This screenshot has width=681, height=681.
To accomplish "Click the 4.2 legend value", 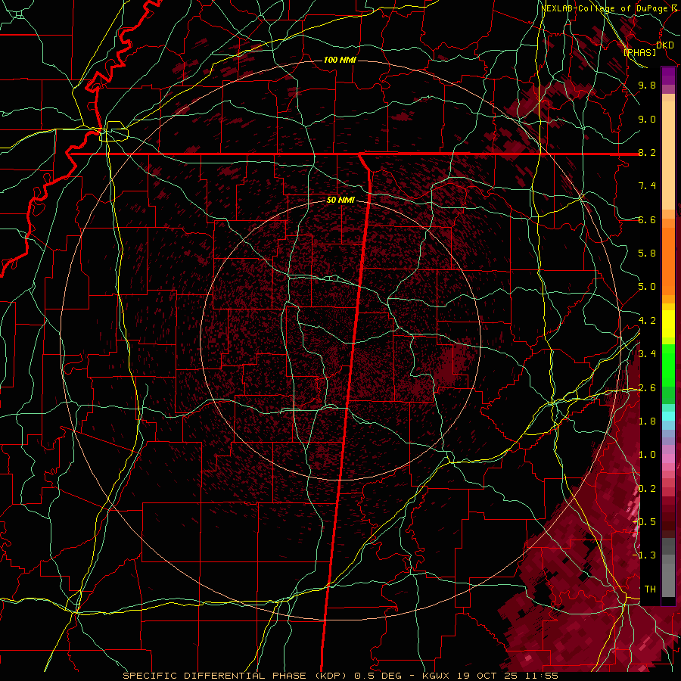I will pyautogui.click(x=647, y=321).
